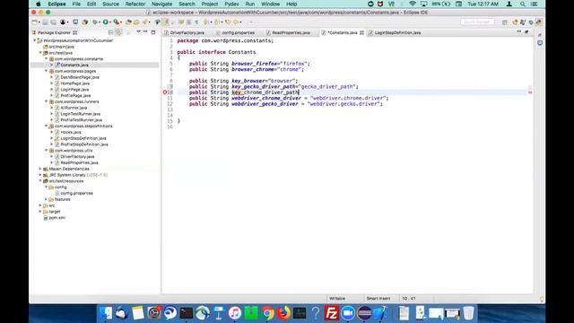Click the Open Perspective icon
This screenshot has height=323, width=574.
[505, 22]
